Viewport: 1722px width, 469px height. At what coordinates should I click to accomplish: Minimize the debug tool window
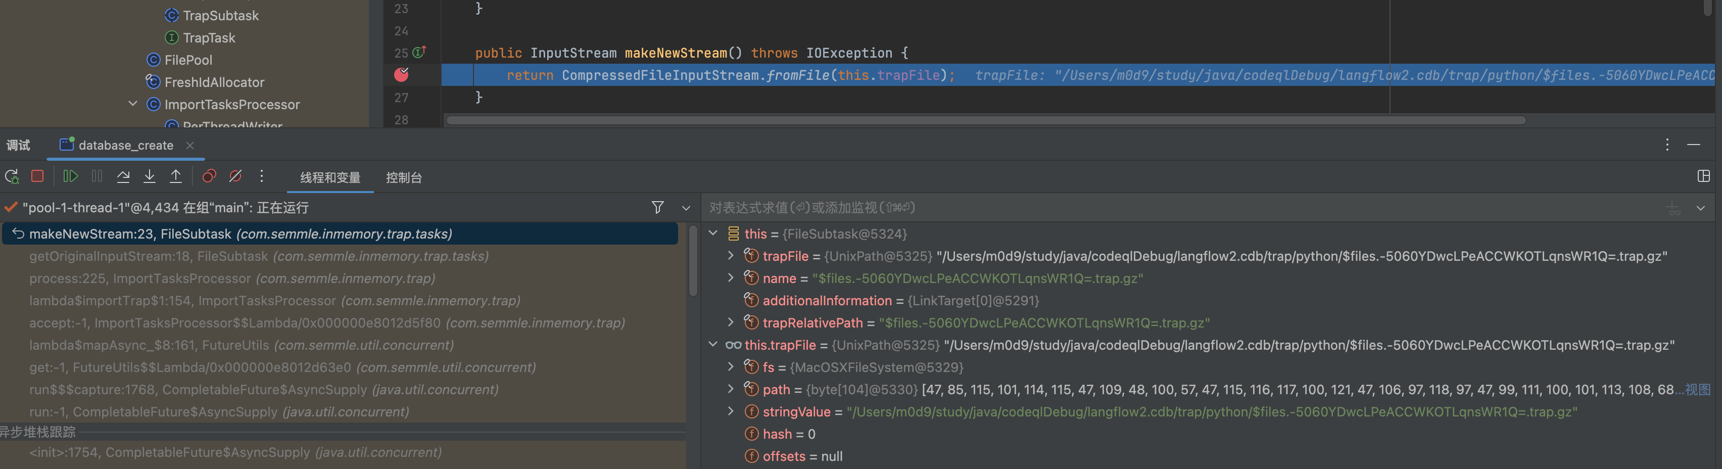1693,145
